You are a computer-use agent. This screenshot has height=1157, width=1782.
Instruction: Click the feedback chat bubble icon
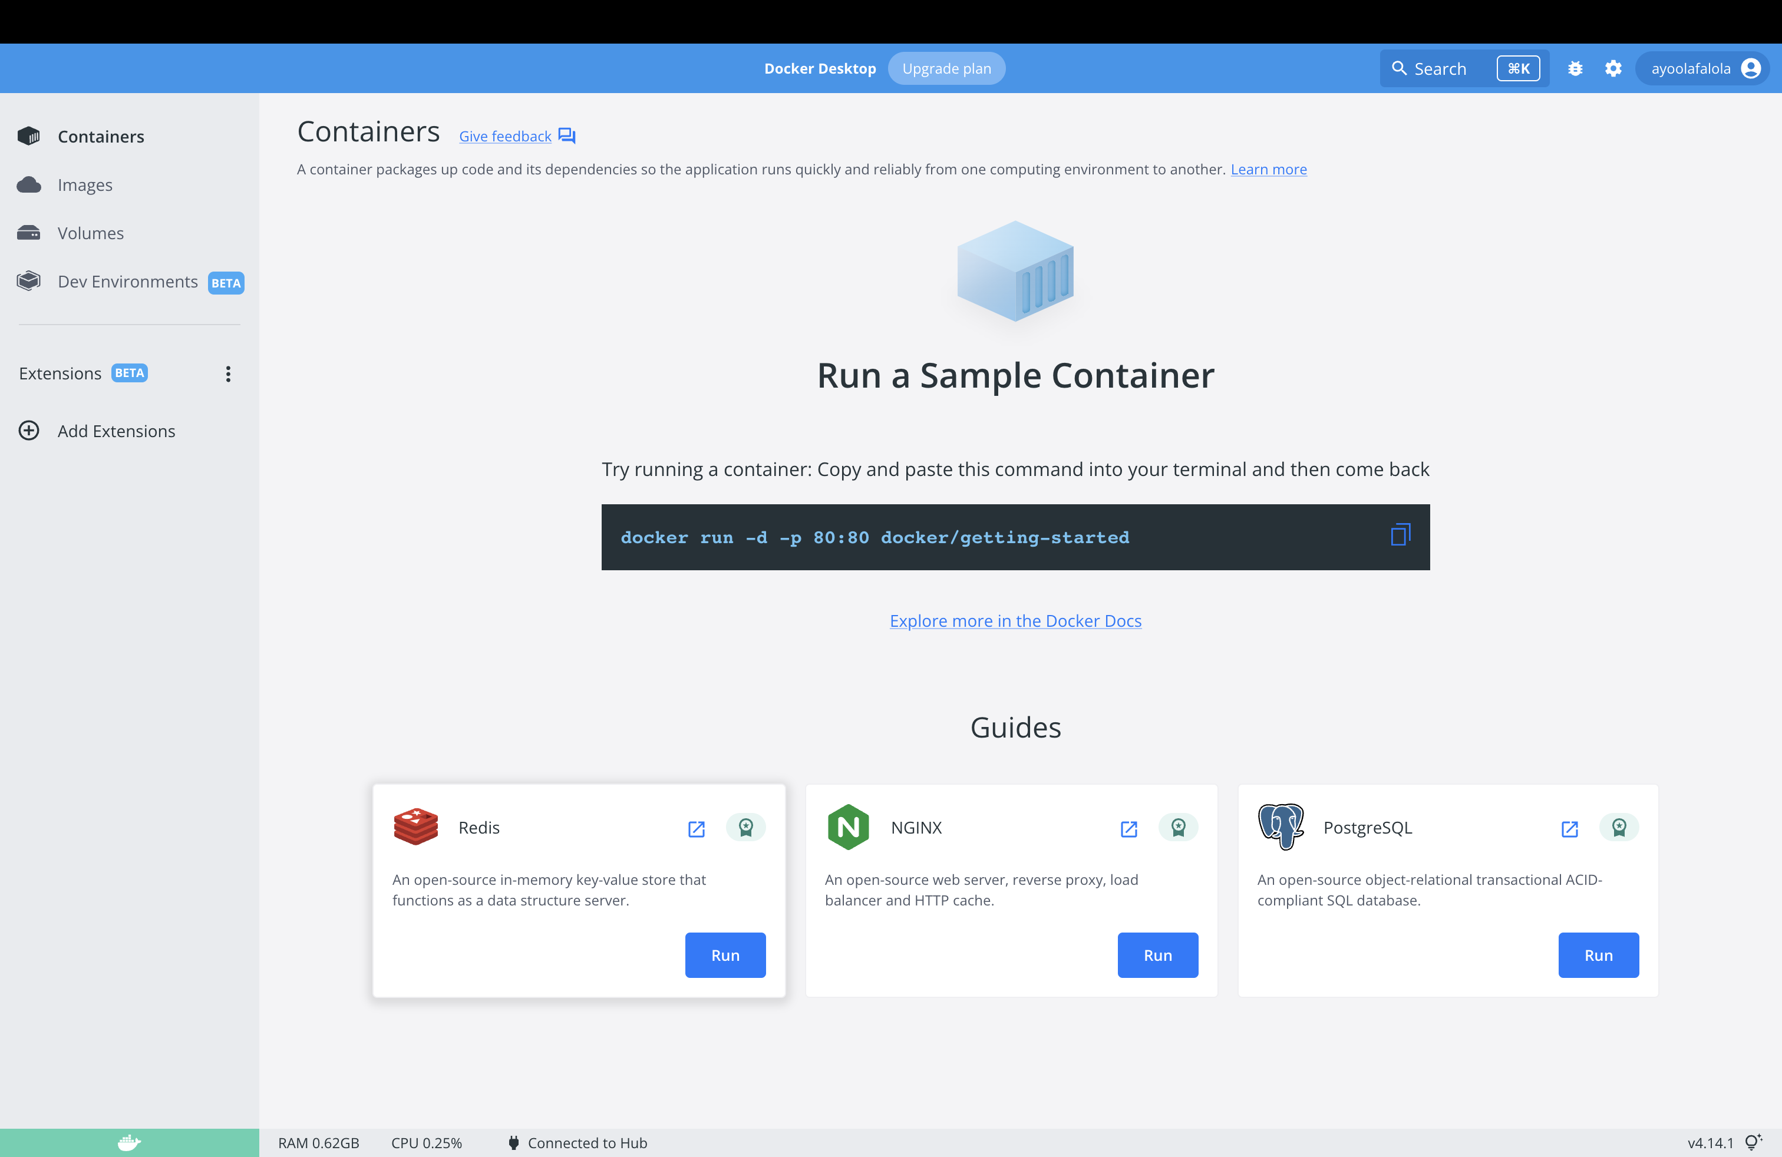point(567,136)
